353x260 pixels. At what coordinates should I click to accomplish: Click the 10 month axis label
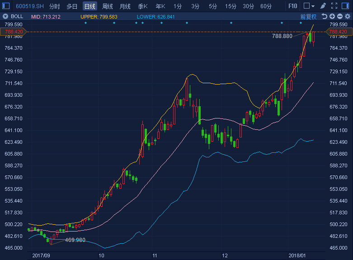[101, 256]
